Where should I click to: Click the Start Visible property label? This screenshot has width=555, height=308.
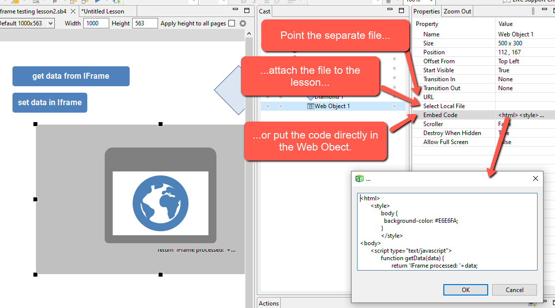tap(438, 70)
